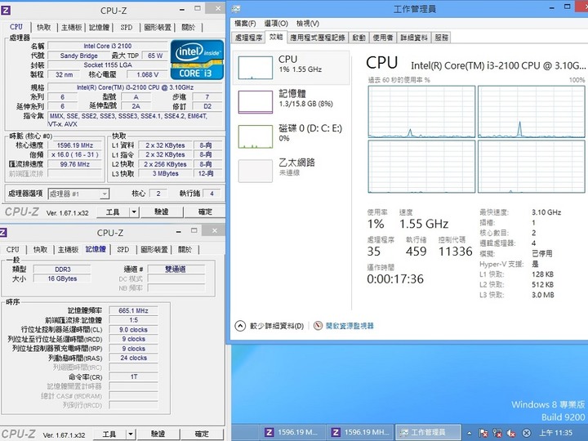
Task: Show hidden tray icons arrow
Action: [469, 433]
